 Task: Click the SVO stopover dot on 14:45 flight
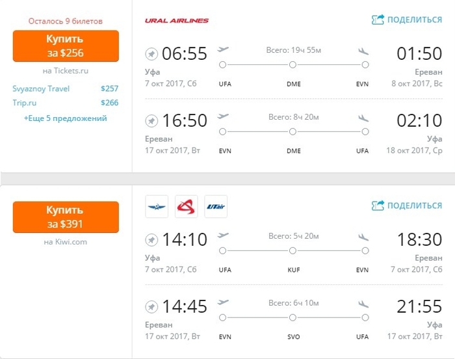coord(293,317)
